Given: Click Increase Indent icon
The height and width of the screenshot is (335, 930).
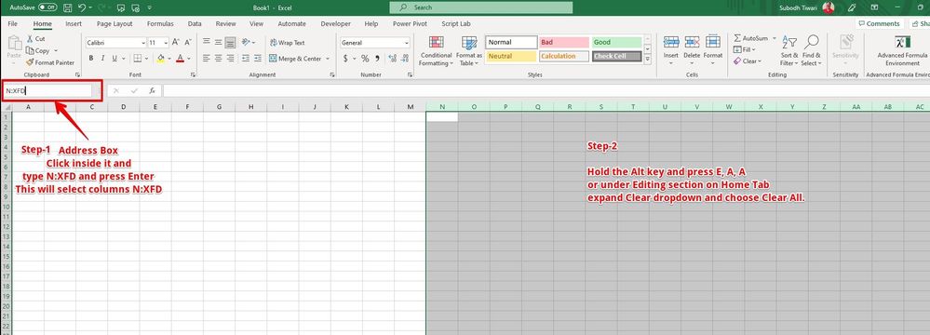Looking at the screenshot, I should pos(258,58).
